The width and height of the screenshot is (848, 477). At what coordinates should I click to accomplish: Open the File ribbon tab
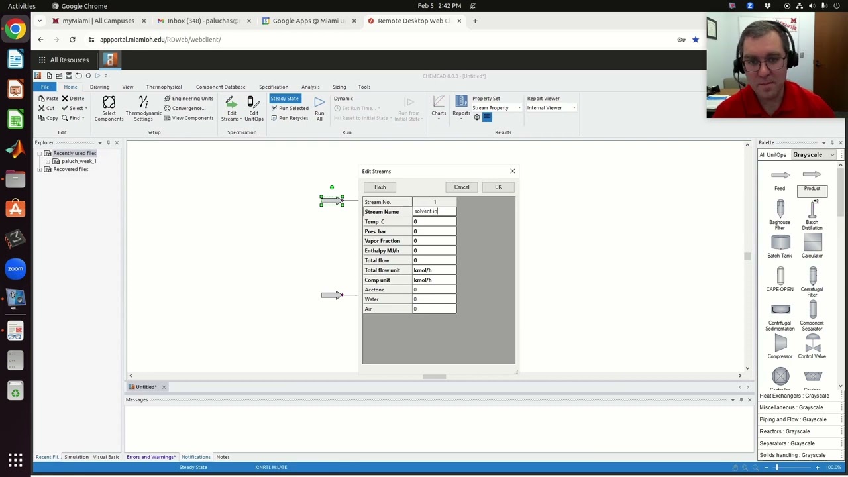(x=45, y=87)
